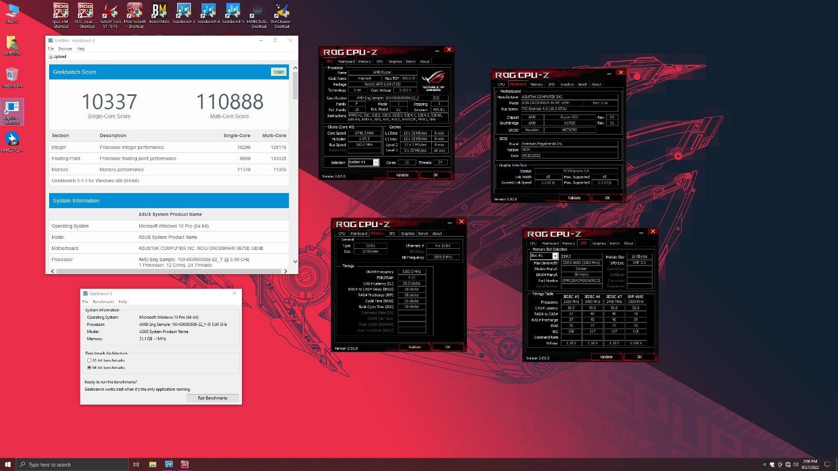Open the WinCleaner shortcut desktop icon
The width and height of the screenshot is (838, 471).
pyautogui.click(x=282, y=15)
